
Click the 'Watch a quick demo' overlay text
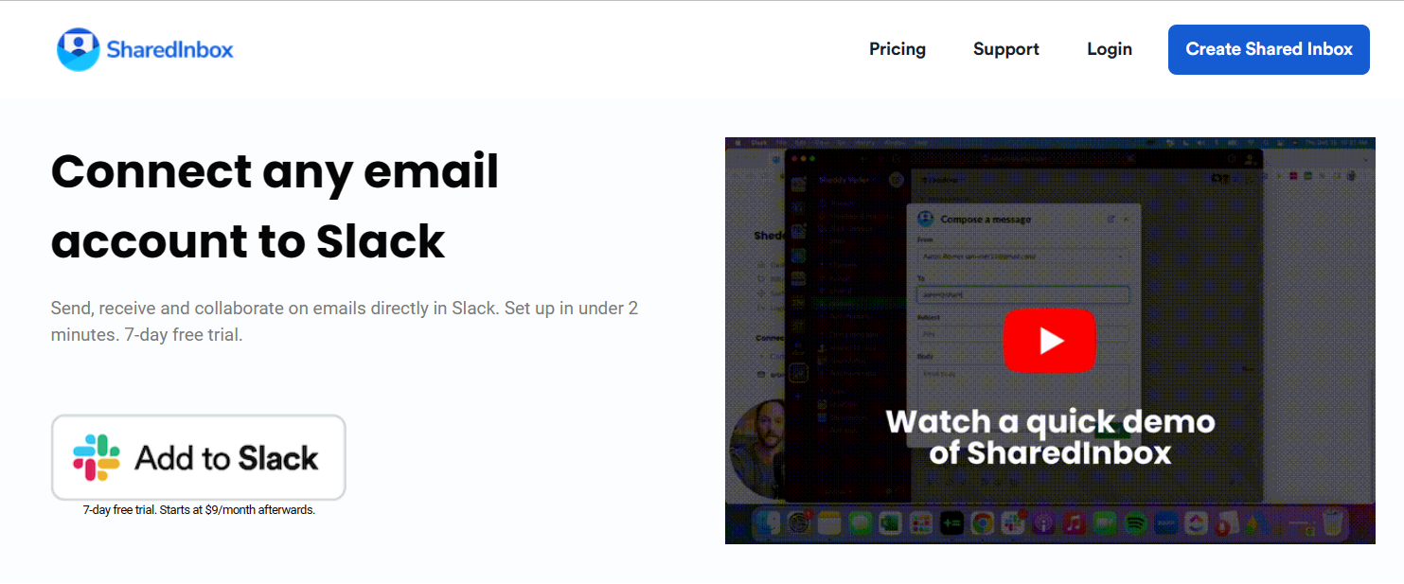(1050, 421)
